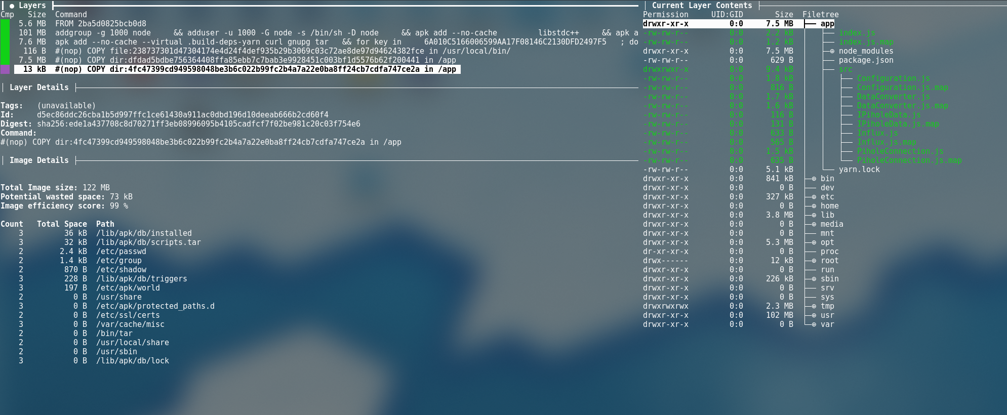Select package.json in the filetree
The width and height of the screenshot is (1007, 415).
(866, 60)
